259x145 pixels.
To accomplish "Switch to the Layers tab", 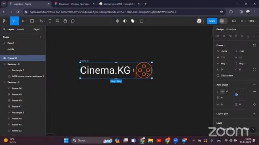I will tap(11, 29).
